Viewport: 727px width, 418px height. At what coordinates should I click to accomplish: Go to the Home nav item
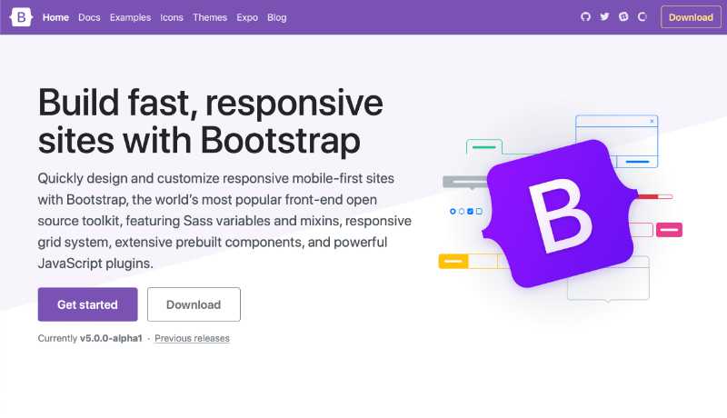pyautogui.click(x=55, y=17)
